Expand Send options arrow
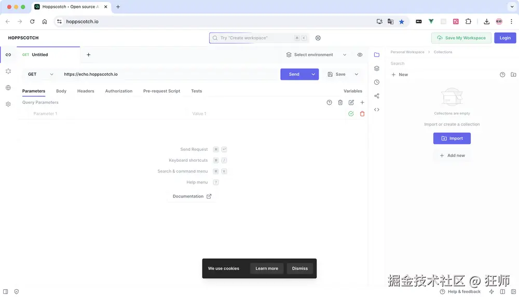Screen dimensions: 519x297 point(313,75)
